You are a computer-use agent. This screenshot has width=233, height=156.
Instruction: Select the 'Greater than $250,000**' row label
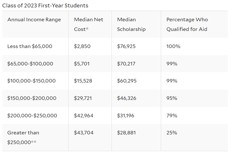tap(23, 137)
